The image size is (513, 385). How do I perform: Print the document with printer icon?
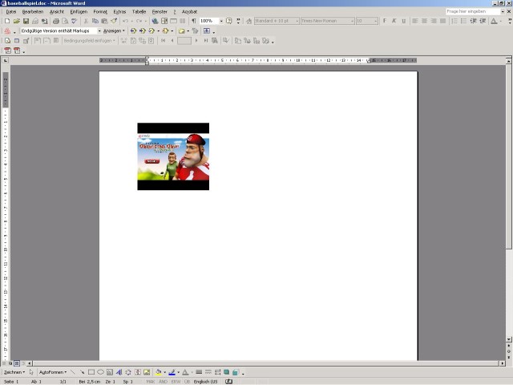pyautogui.click(x=56, y=21)
